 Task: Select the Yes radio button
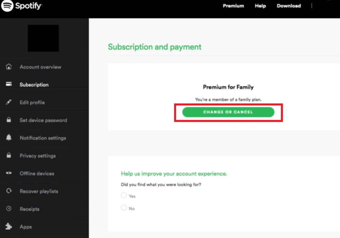tap(124, 195)
